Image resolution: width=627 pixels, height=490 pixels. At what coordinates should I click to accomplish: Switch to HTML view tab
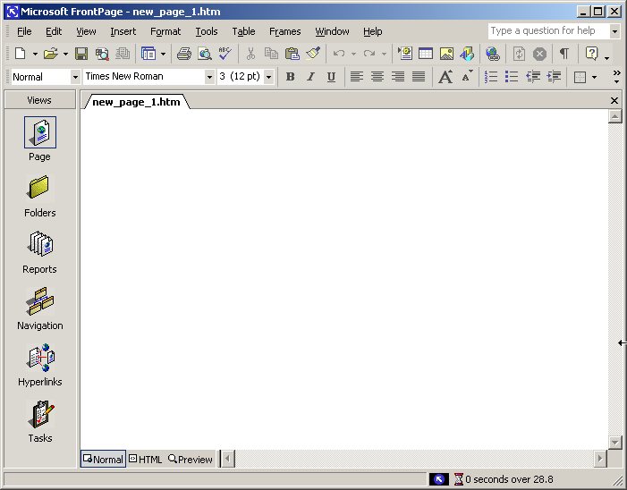[146, 460]
